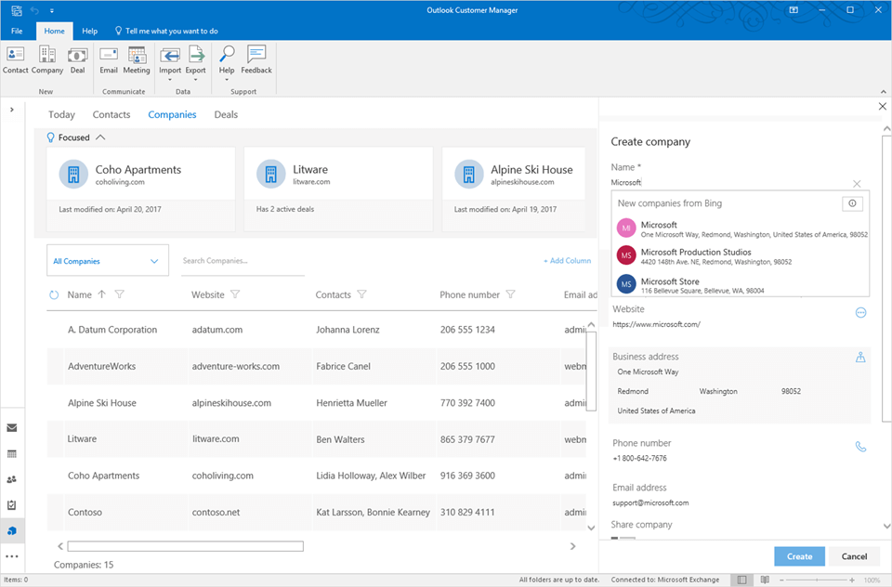Click the Website more options icon
This screenshot has height=587, width=892.
(860, 312)
